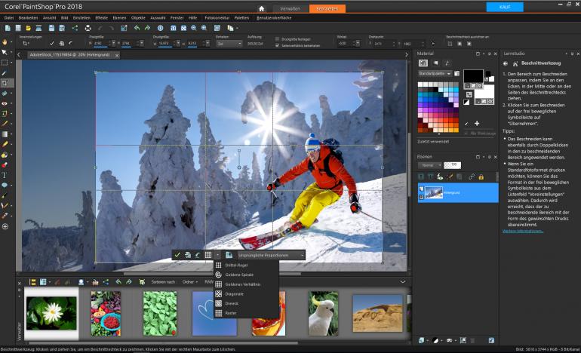Close the AdobeStock image tab
Screen dimensions: 581x353
tap(117, 56)
